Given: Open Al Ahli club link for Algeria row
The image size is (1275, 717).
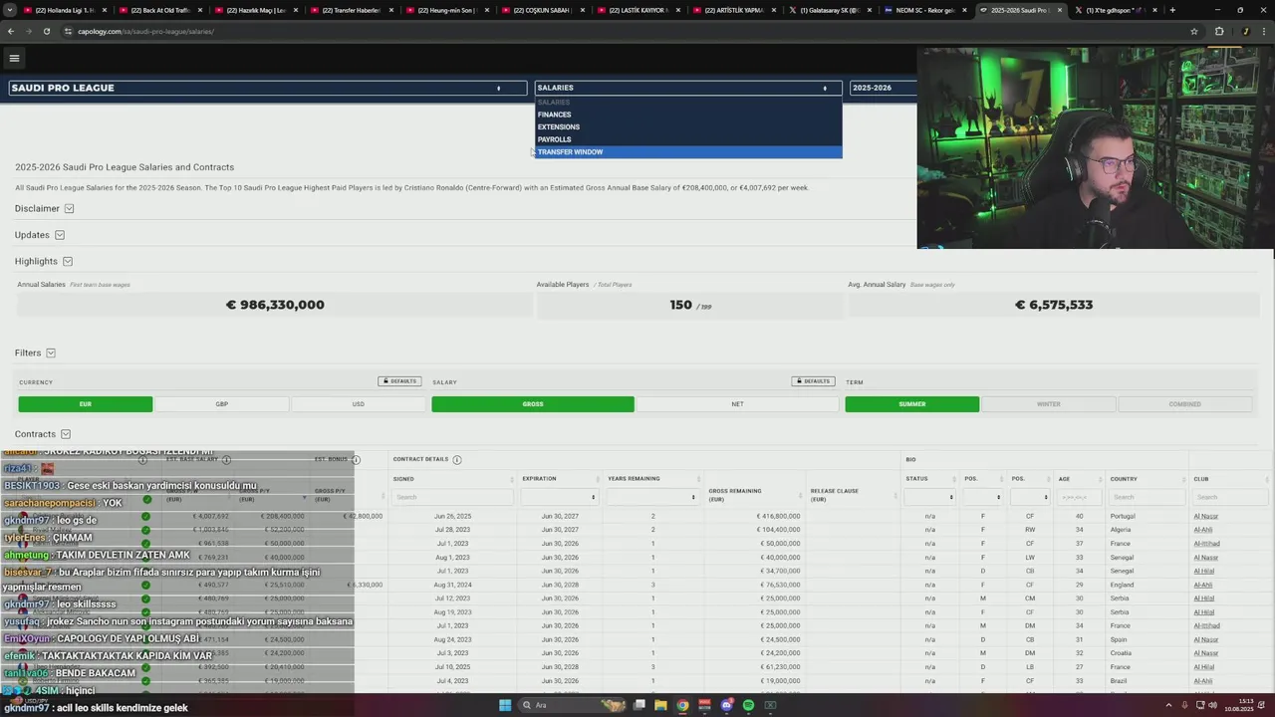Looking at the screenshot, I should point(1204,530).
